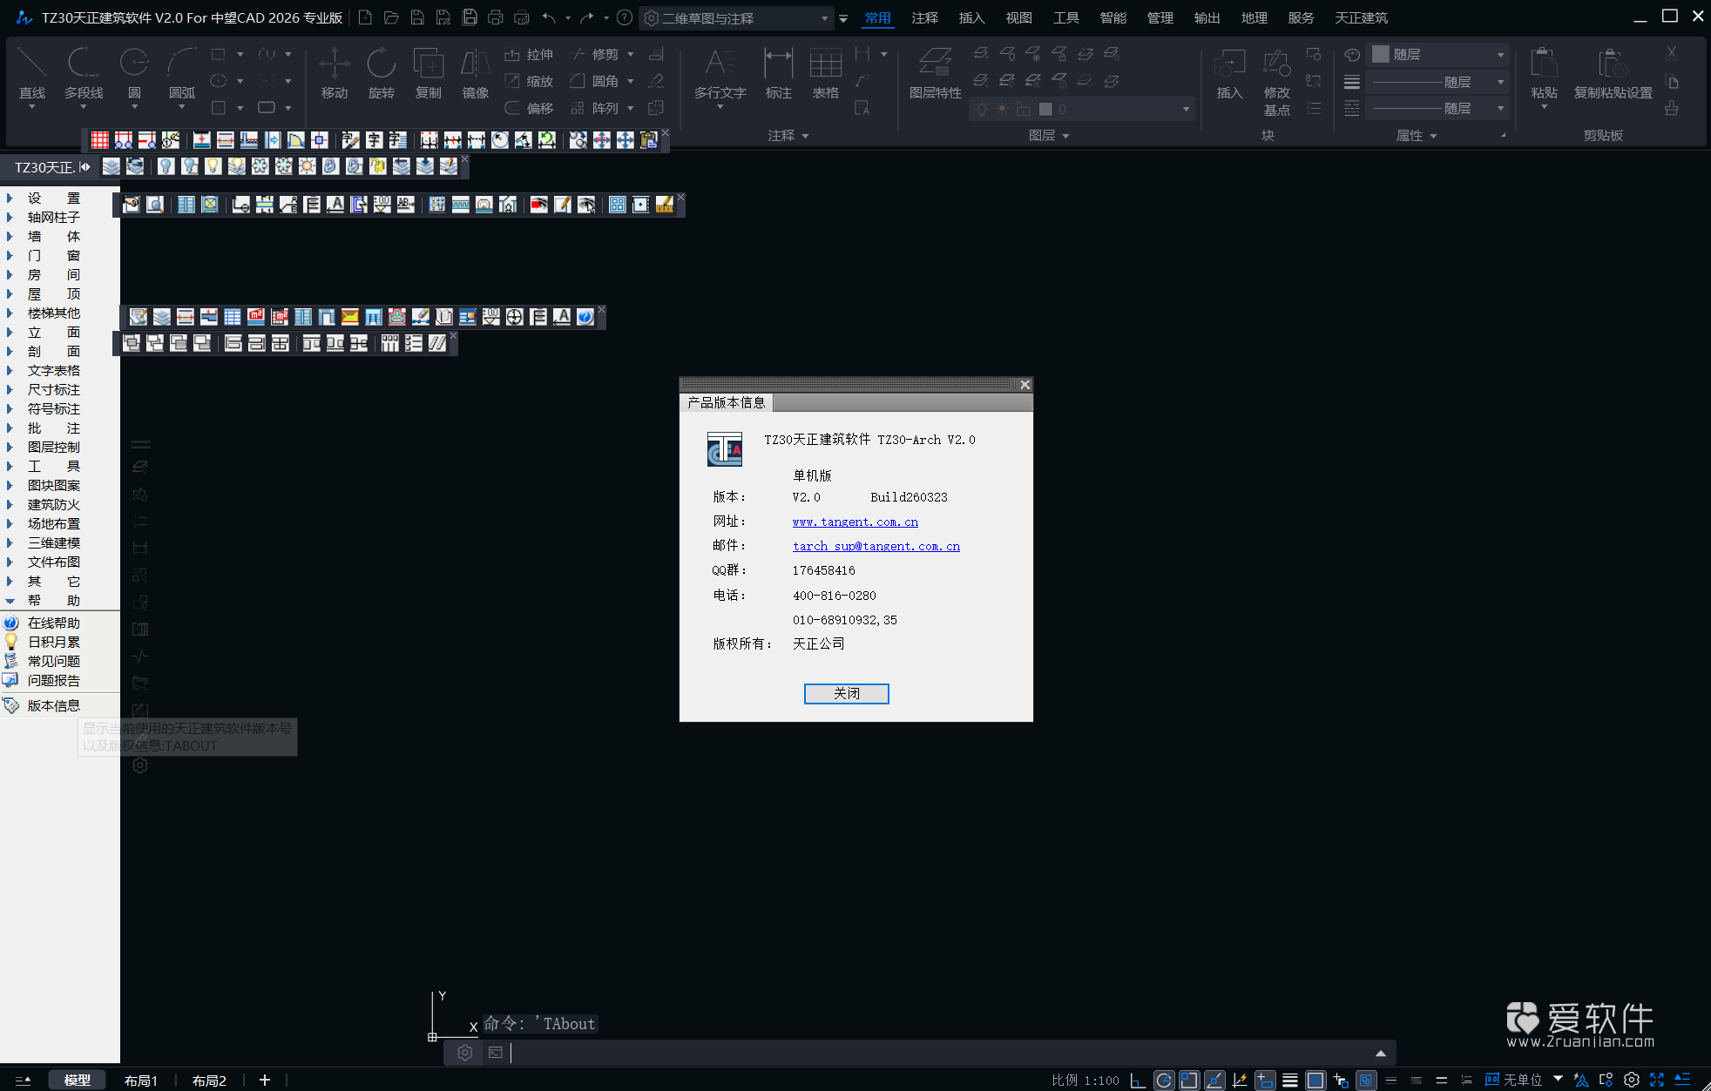1711x1091 pixels.
Task: Add a new layout tab
Action: pos(265,1081)
